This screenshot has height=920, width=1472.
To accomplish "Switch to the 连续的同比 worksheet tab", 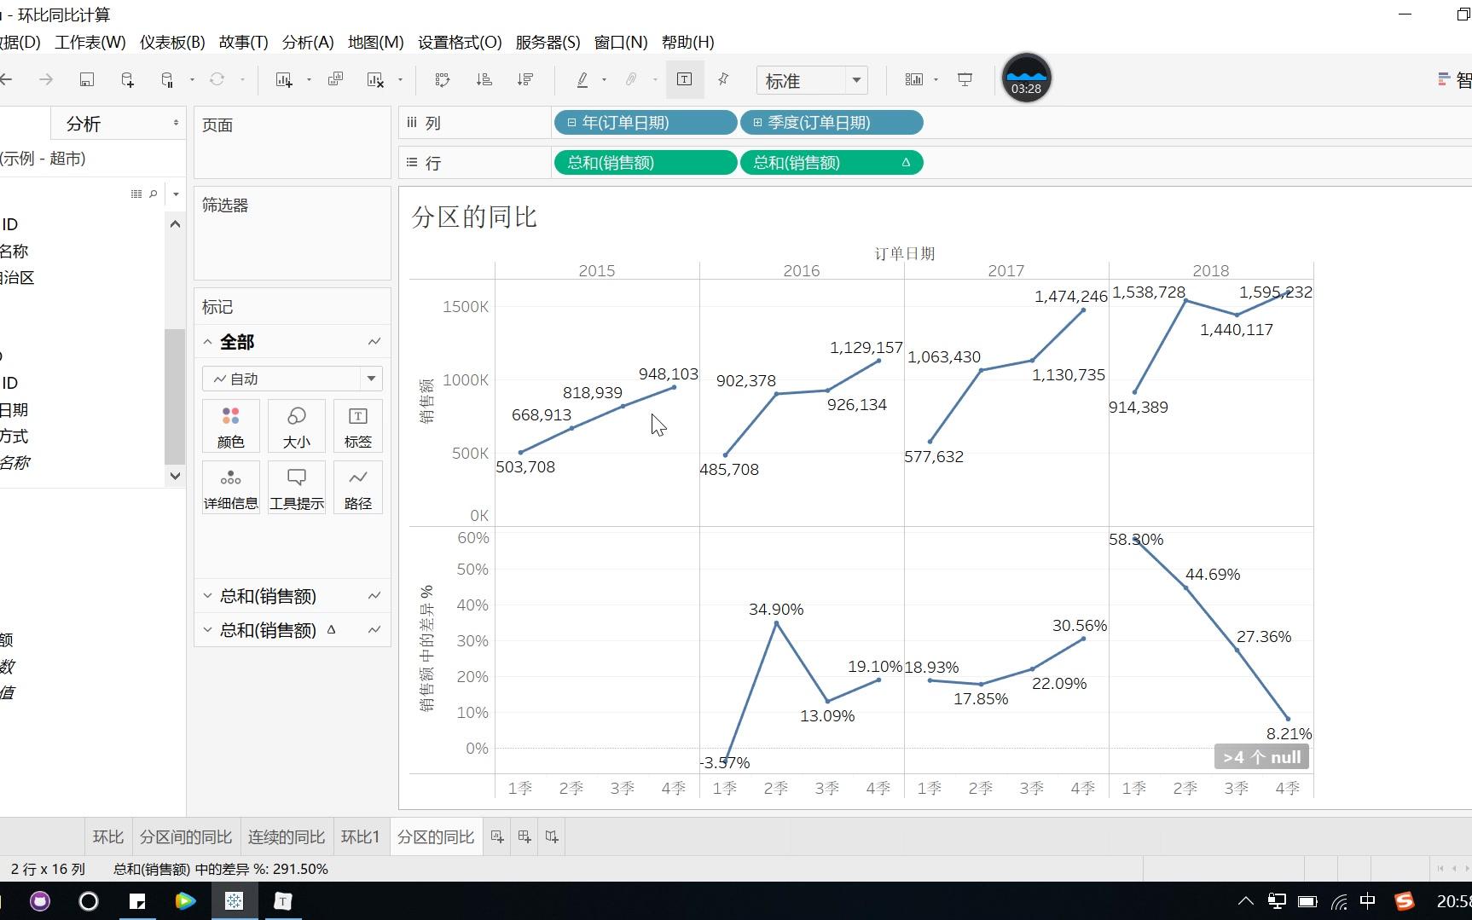I will tap(287, 836).
